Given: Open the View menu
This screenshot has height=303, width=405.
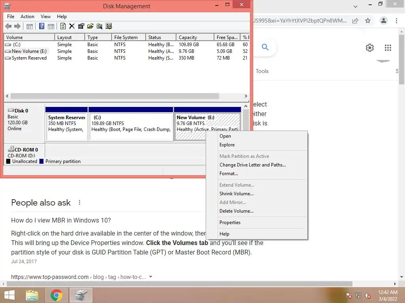Looking at the screenshot, I should 45,17.
